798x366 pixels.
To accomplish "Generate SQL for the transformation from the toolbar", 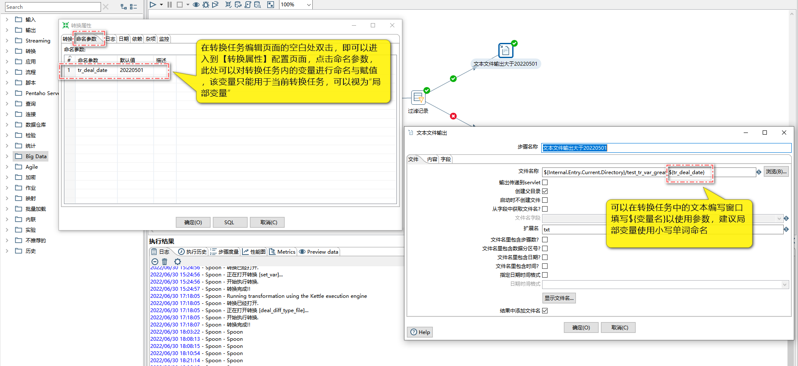I will [x=248, y=5].
